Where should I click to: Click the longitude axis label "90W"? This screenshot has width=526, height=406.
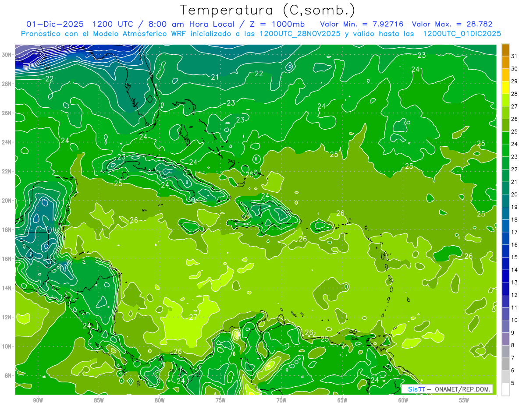click(38, 400)
